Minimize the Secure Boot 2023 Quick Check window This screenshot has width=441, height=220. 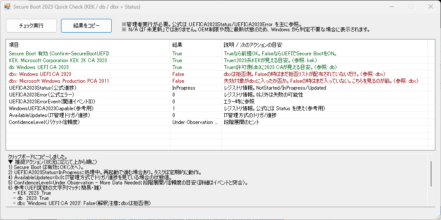[391, 7]
